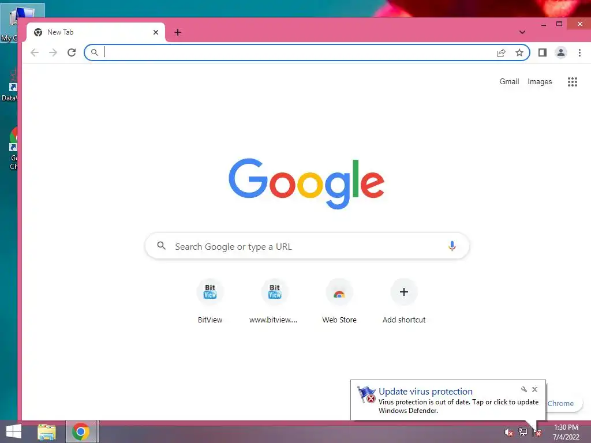Screen dimensions: 591x443
Task: Maximize the Chrome window
Action: [559, 24]
